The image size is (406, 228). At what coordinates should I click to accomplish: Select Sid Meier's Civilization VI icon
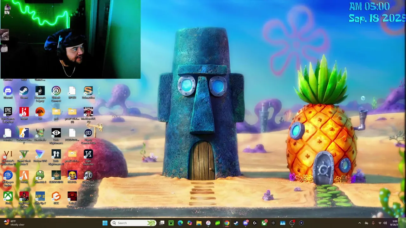tap(8, 158)
